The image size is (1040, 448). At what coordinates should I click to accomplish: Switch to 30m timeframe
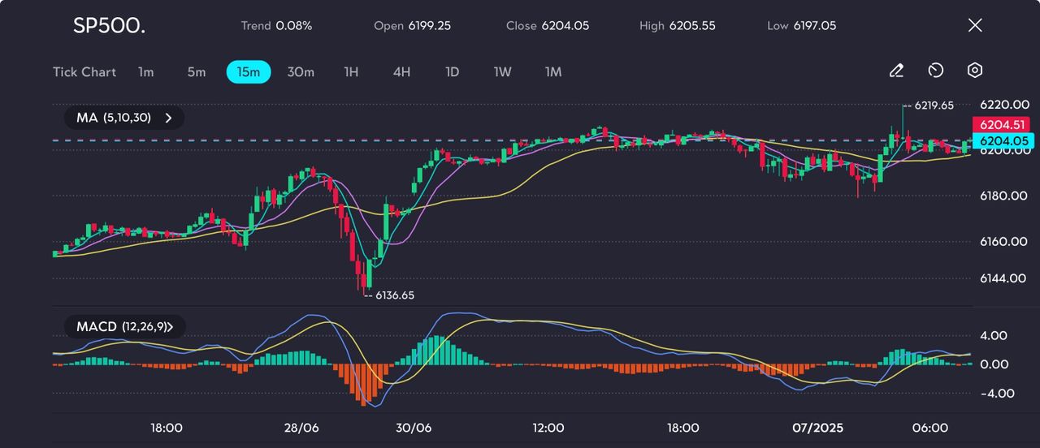tap(301, 72)
